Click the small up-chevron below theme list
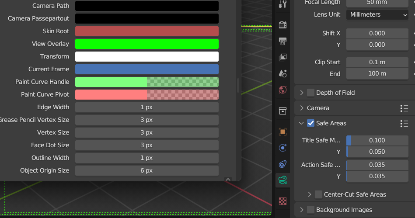The width and height of the screenshot is (415, 218). pyautogui.click(x=228, y=180)
